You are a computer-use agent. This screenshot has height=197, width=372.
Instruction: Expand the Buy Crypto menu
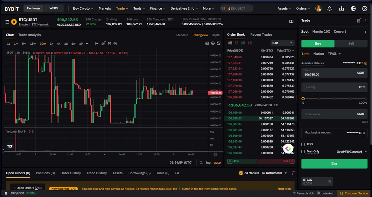pos(83,9)
